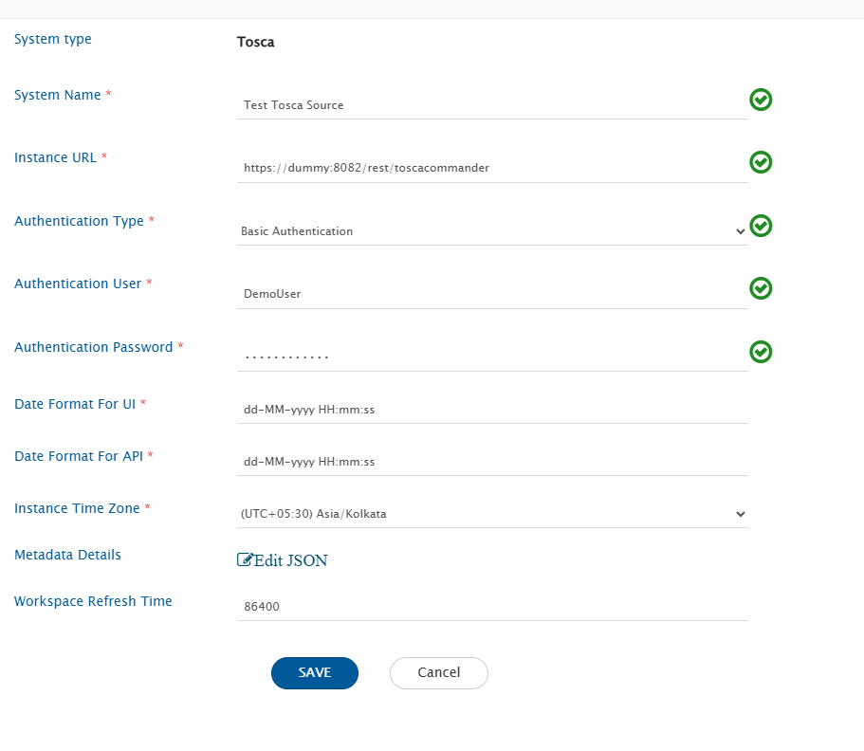
Task: Open the Edit JSON metadata link
Action: pyautogui.click(x=290, y=560)
